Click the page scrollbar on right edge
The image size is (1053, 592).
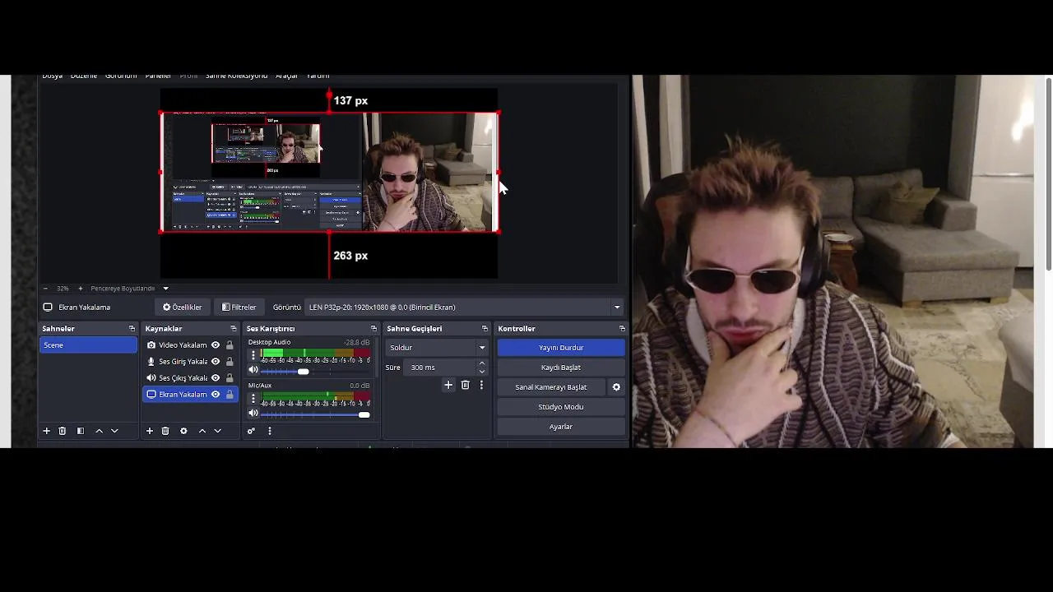pyautogui.click(x=1048, y=173)
